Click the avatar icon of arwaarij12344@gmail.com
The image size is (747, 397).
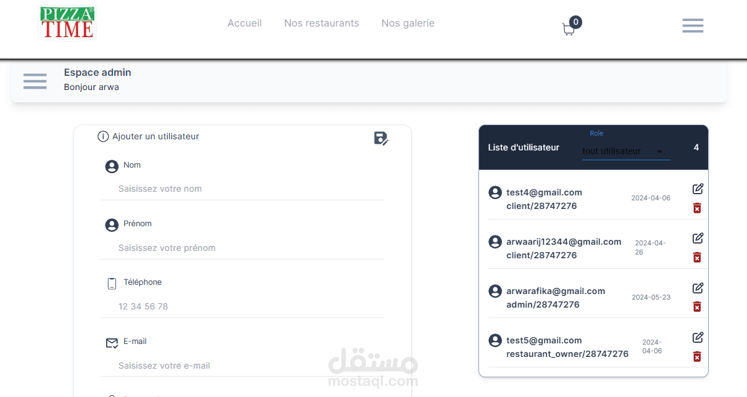click(495, 242)
